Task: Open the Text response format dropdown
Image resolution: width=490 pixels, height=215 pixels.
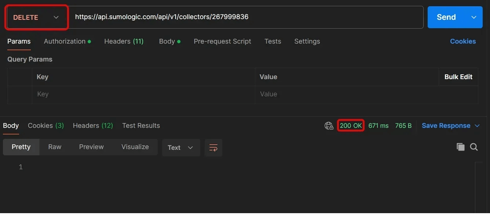Action: (180, 147)
